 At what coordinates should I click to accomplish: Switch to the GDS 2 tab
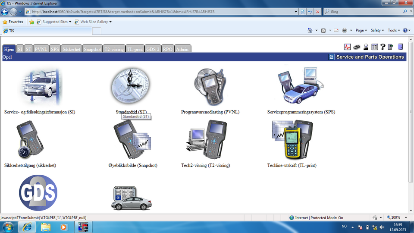(153, 49)
